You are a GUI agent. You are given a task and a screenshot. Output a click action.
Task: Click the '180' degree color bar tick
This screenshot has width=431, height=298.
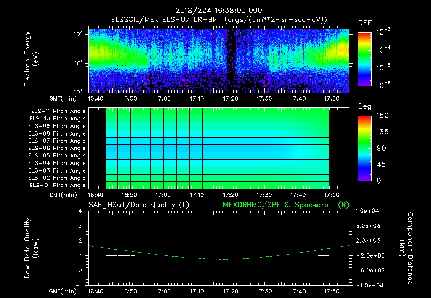382,116
